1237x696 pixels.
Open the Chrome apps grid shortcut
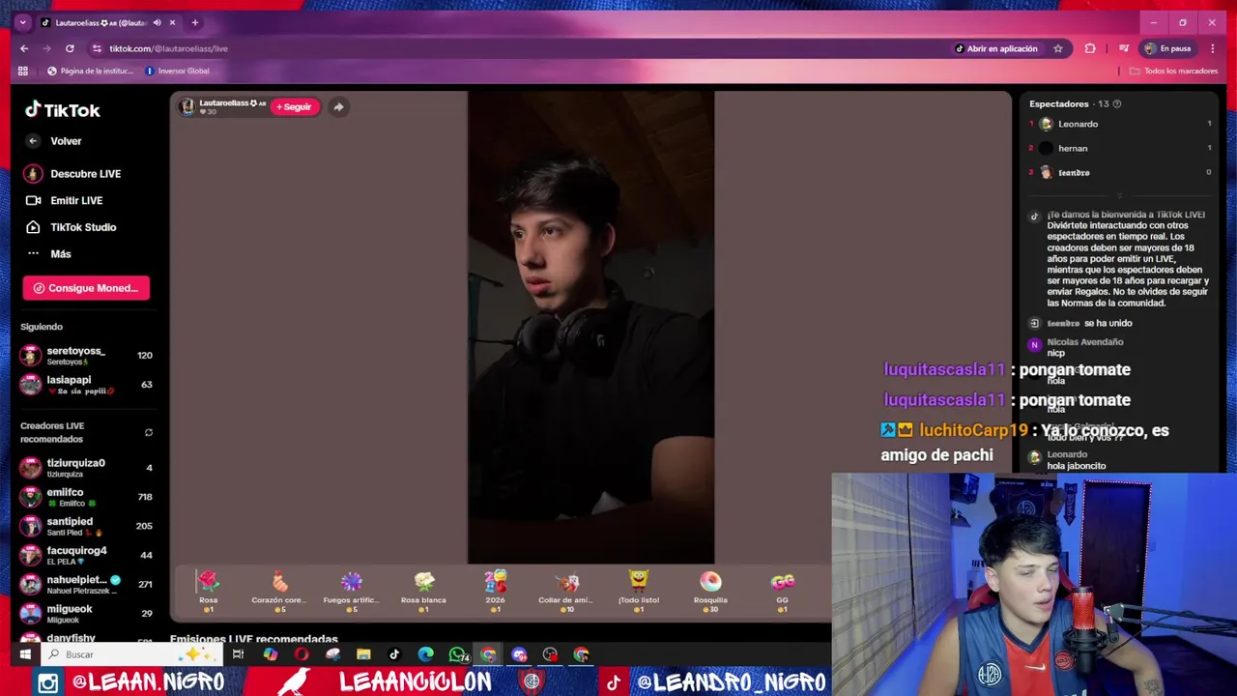[x=23, y=71]
